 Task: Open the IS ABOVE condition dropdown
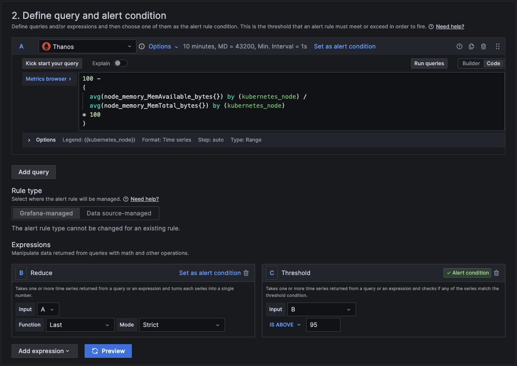coord(285,325)
